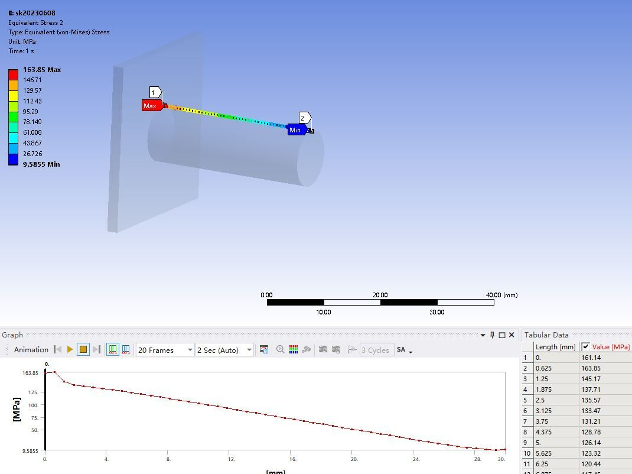Toggle the first chart display mode icon
The image size is (632, 474).
point(112,349)
